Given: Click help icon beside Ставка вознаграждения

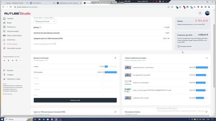Looking at the screenshot, I should click(55, 44).
